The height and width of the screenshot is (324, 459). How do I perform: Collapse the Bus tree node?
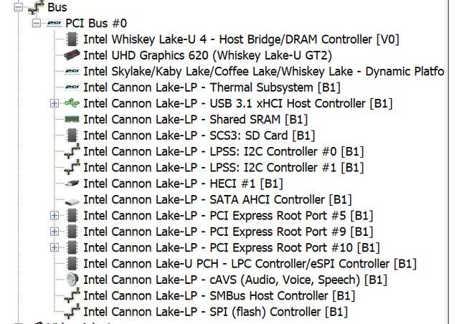coord(18,7)
